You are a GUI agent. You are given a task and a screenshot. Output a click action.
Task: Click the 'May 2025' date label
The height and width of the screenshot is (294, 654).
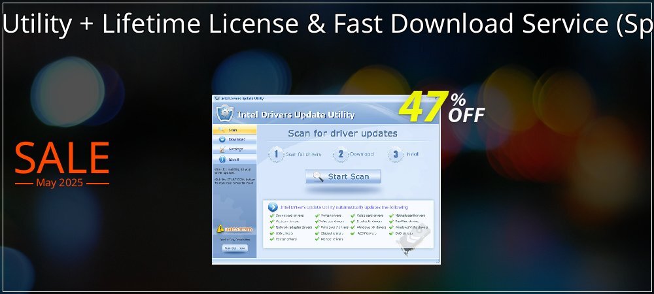coord(60,183)
